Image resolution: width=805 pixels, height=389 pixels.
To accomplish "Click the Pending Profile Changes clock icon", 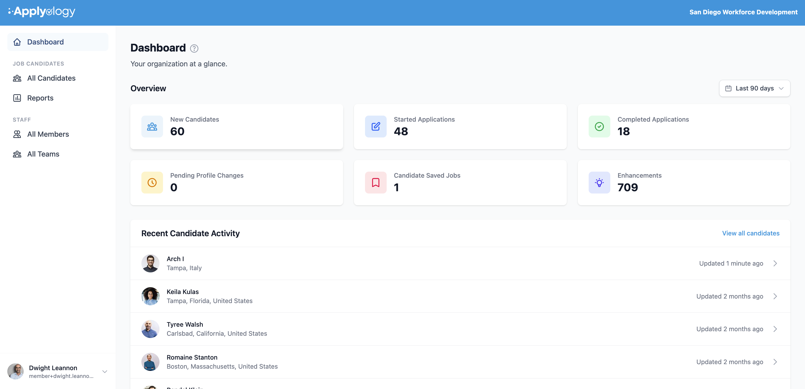I will click(x=152, y=183).
